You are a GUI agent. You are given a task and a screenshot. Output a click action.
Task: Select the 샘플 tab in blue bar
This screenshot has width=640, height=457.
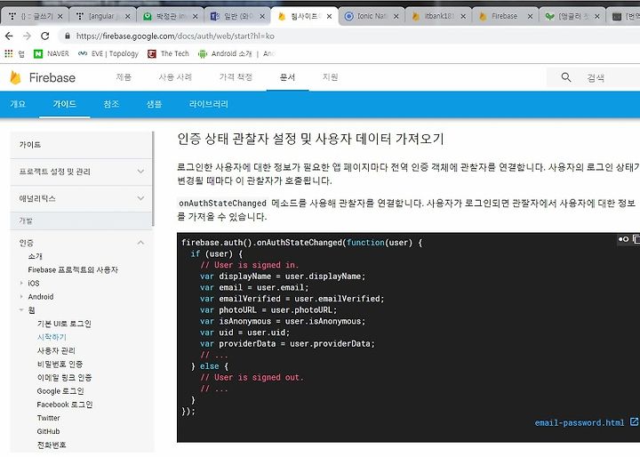(x=154, y=104)
